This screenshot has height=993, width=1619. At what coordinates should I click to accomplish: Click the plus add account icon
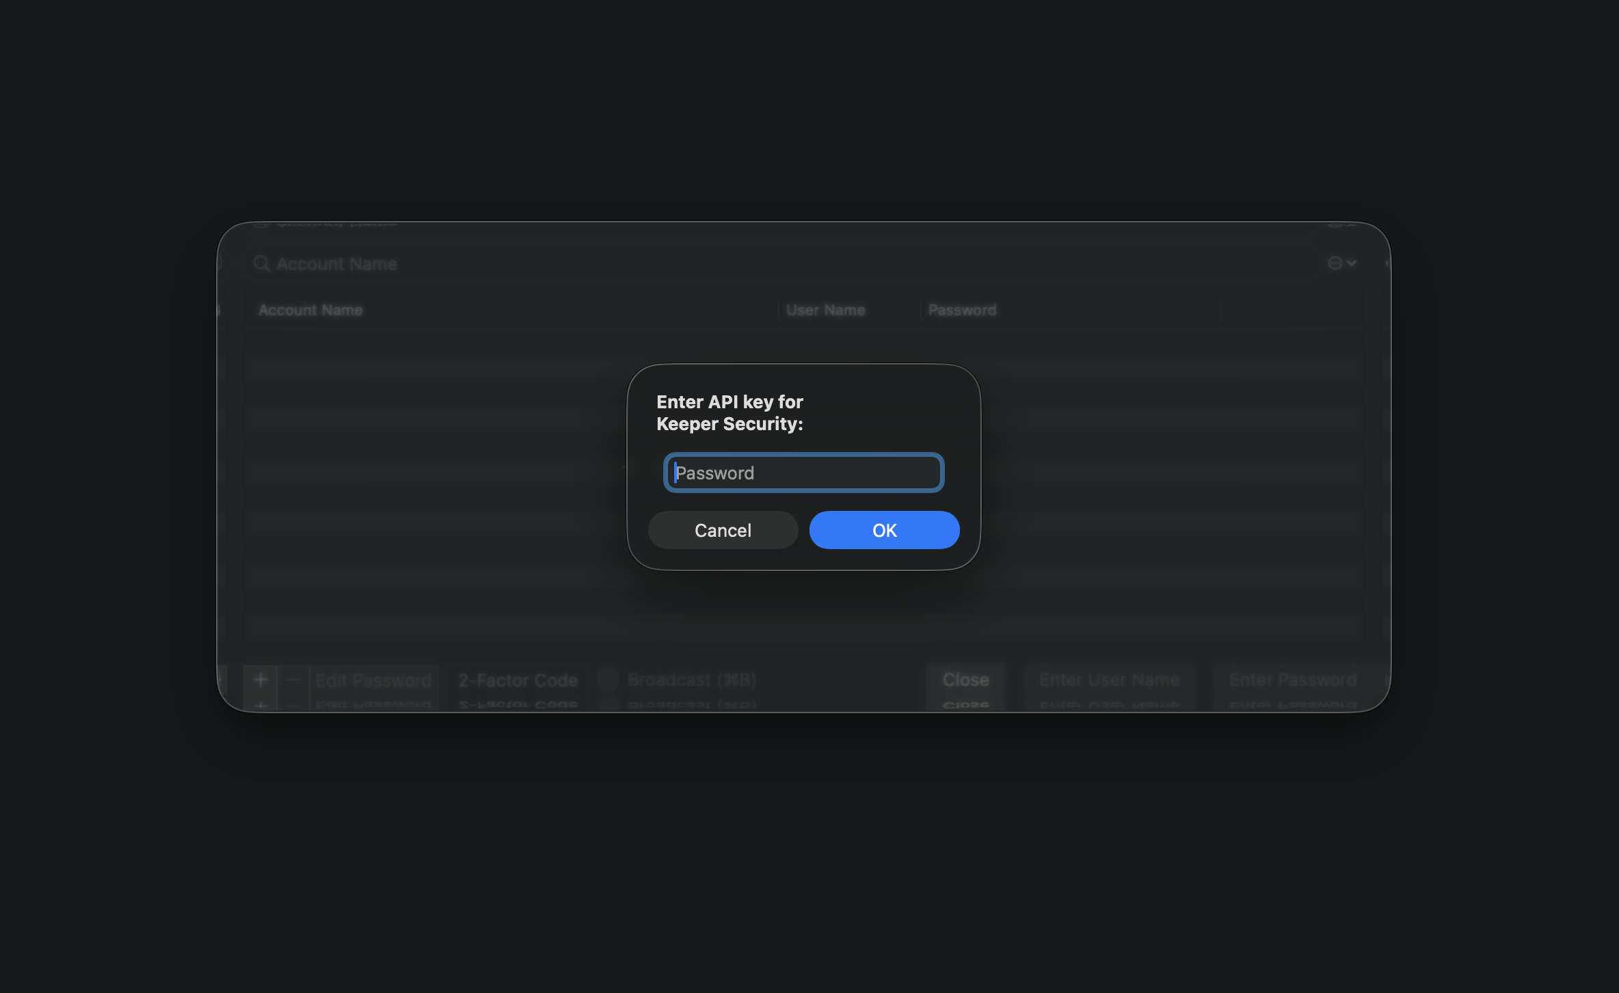tap(260, 680)
